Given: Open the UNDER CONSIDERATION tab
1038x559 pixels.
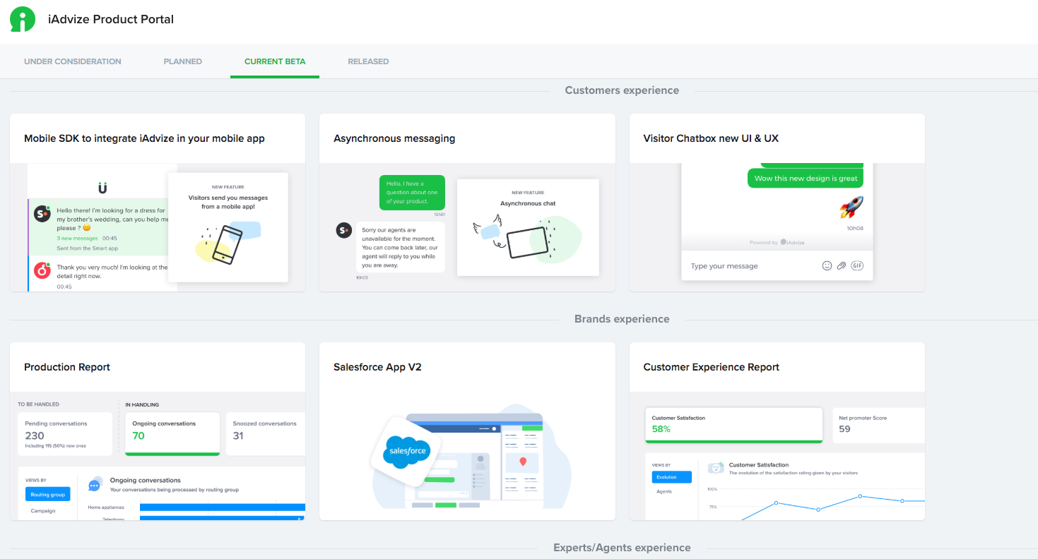Looking at the screenshot, I should pos(72,61).
